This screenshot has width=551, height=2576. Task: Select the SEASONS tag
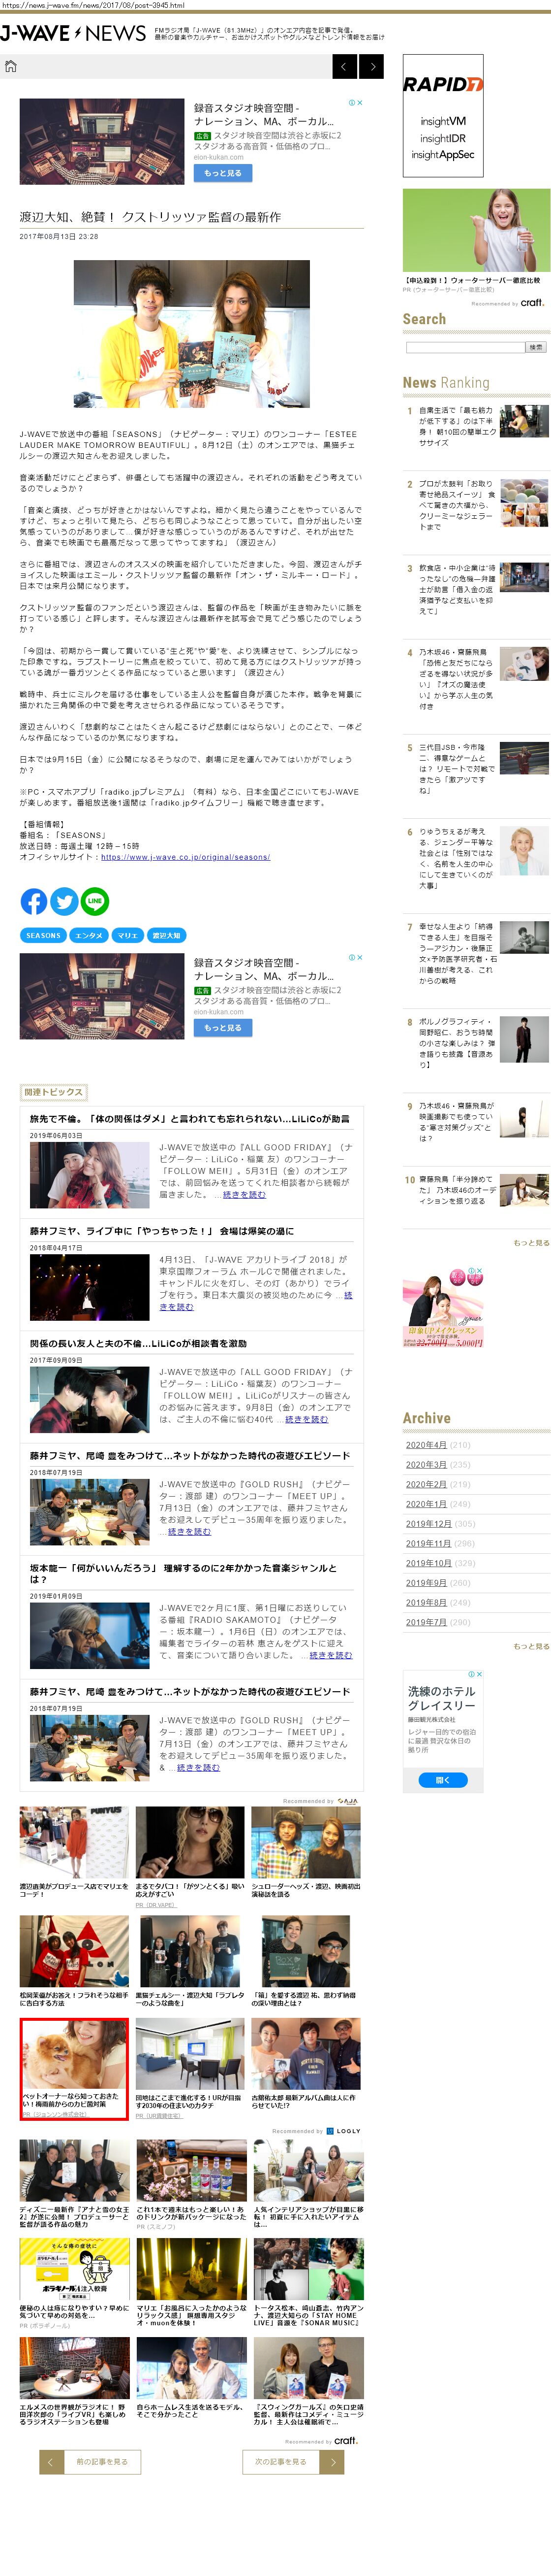tap(43, 935)
